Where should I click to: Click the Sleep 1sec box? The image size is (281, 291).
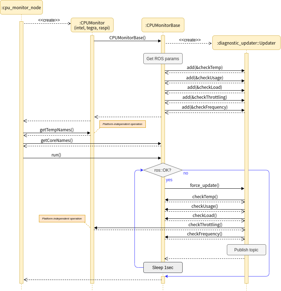(x=163, y=268)
